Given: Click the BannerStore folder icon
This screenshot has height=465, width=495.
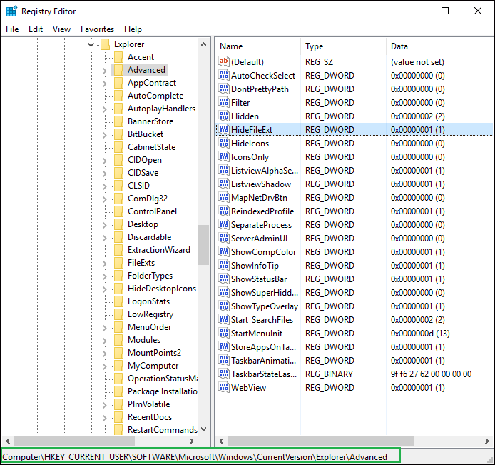Looking at the screenshot, I should click(x=118, y=121).
